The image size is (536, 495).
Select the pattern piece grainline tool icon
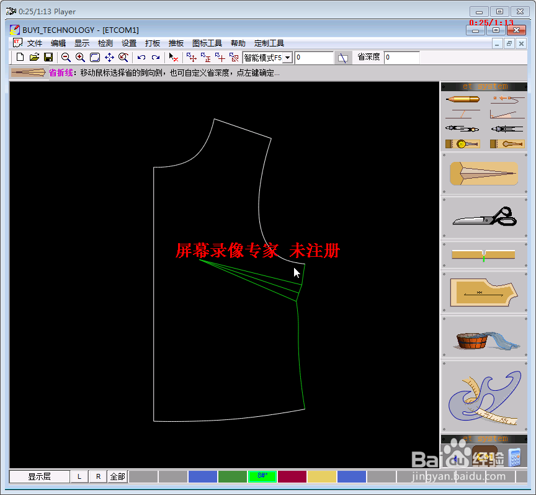click(484, 293)
